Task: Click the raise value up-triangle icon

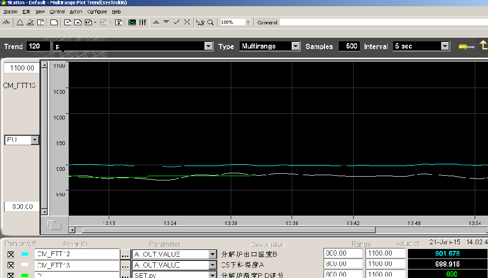Action: [x=156, y=22]
